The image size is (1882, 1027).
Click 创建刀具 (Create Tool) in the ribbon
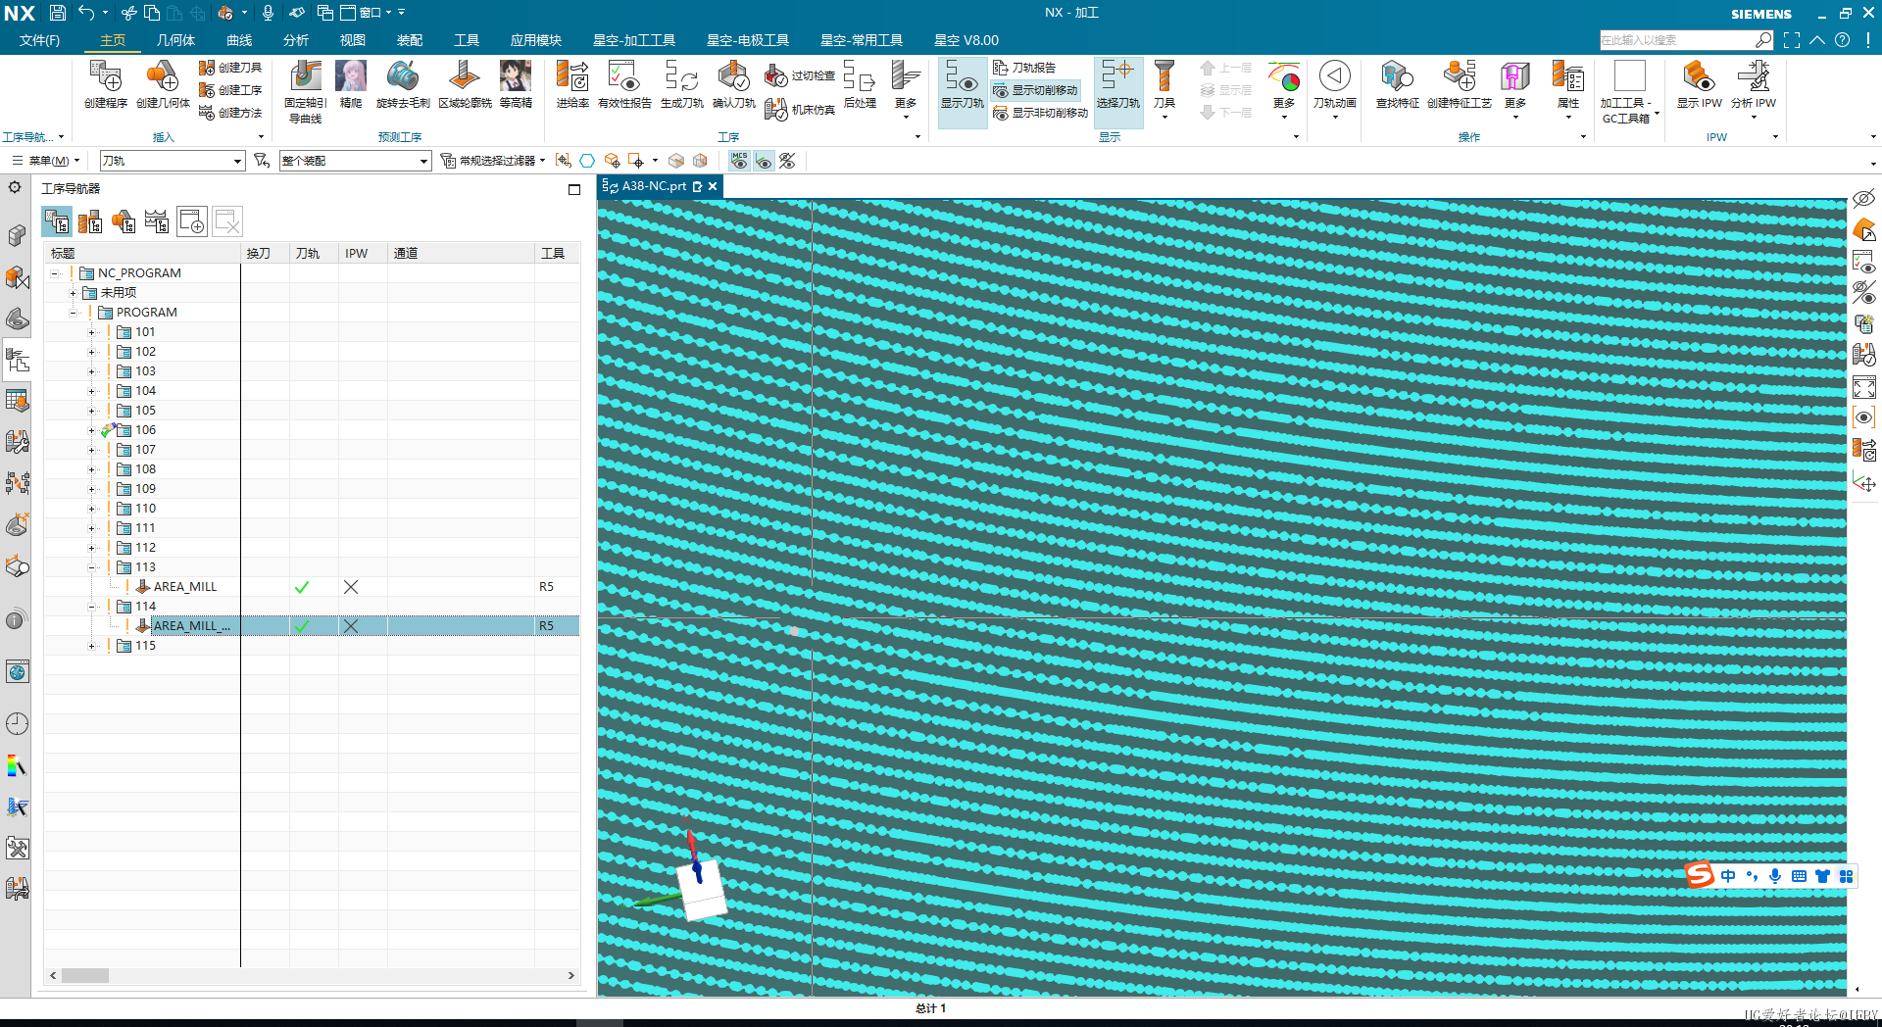pyautogui.click(x=230, y=68)
